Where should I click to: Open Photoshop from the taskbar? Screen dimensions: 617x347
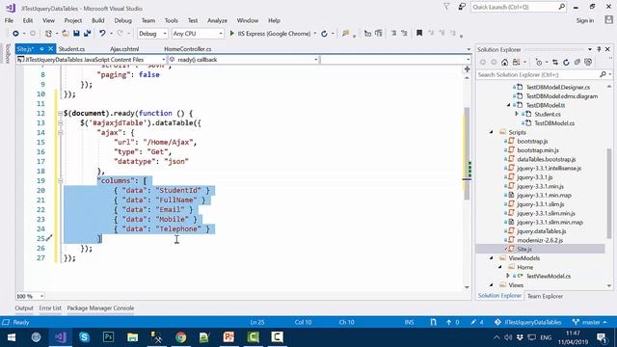(108, 337)
